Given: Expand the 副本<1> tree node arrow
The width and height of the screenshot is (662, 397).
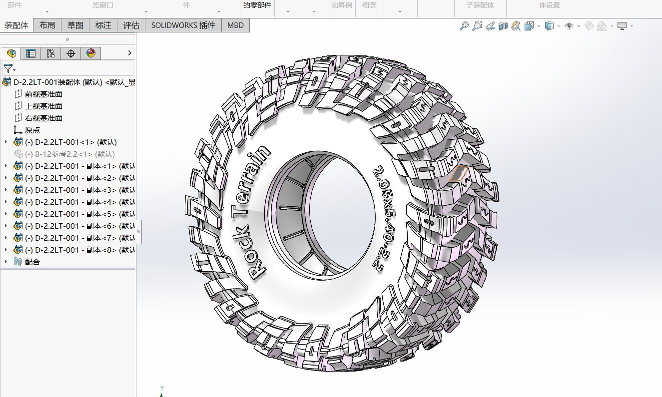Looking at the screenshot, I should (x=6, y=166).
